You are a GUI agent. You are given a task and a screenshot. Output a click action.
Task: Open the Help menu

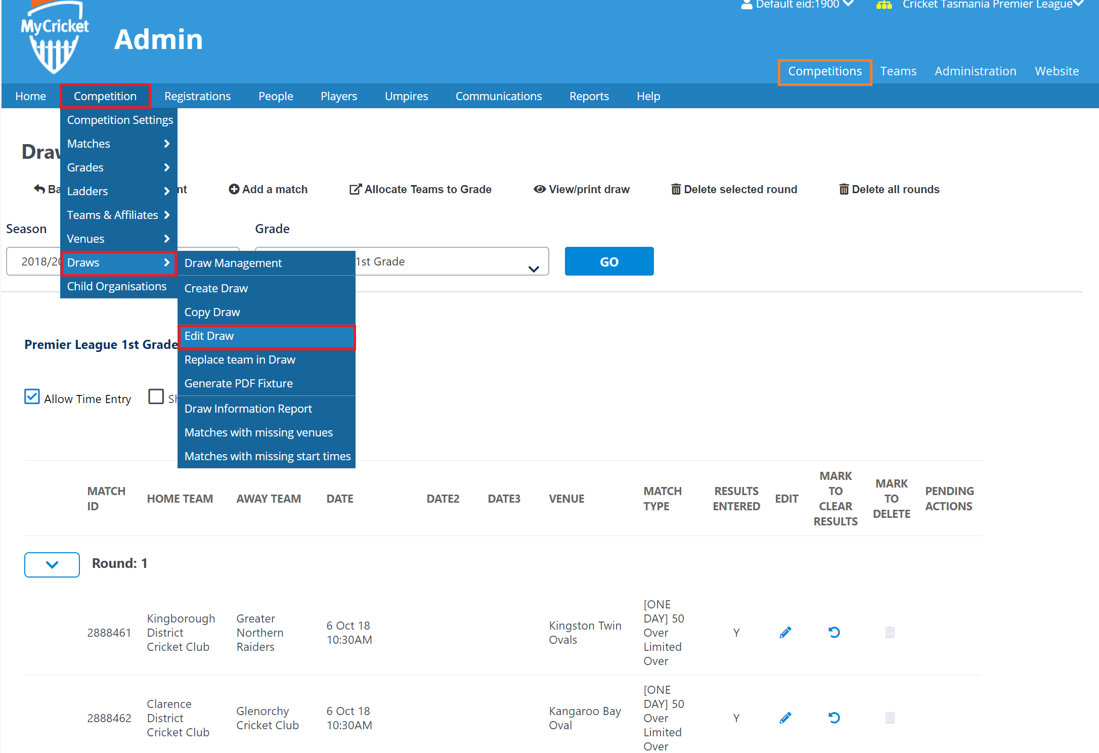pyautogui.click(x=648, y=96)
